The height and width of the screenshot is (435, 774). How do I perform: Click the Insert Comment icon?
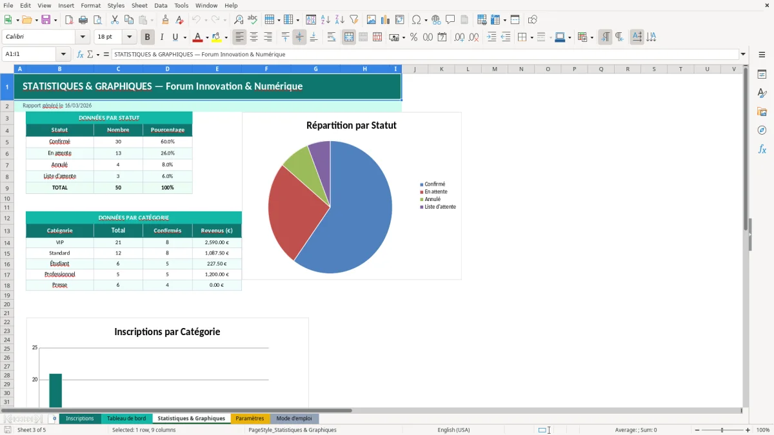(x=450, y=20)
